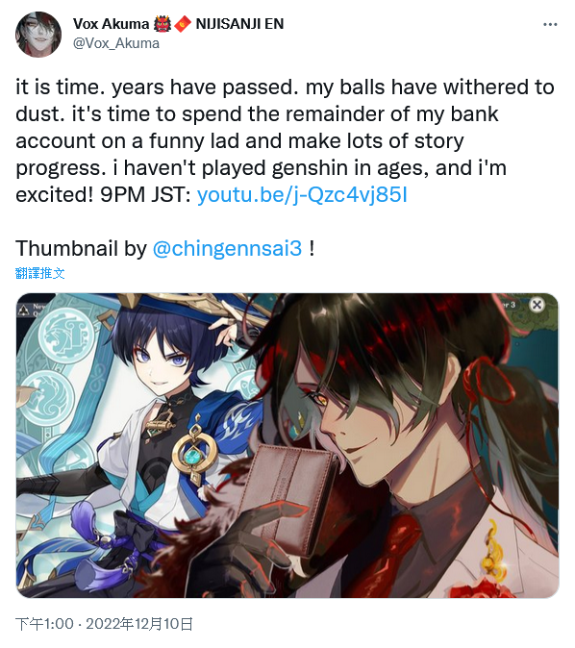Click the quest triangle icon in the thumbnail corner

click(24, 310)
